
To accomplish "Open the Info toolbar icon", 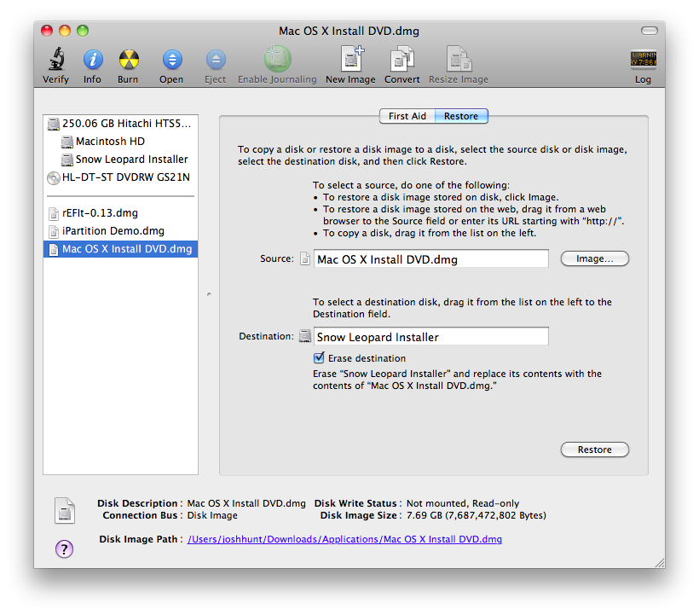I will click(x=93, y=60).
